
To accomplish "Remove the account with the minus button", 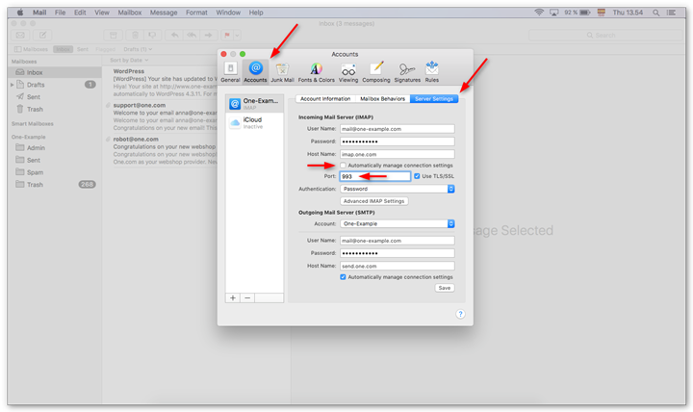I will 247,298.
